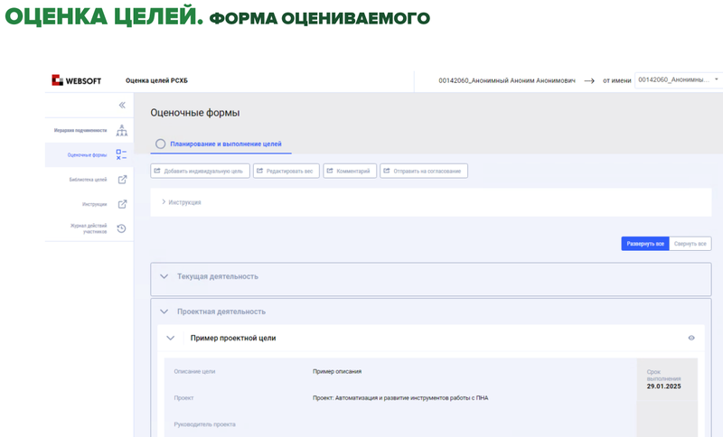Open Инструкции external link icon
This screenshot has height=437, width=723.
[x=122, y=204]
